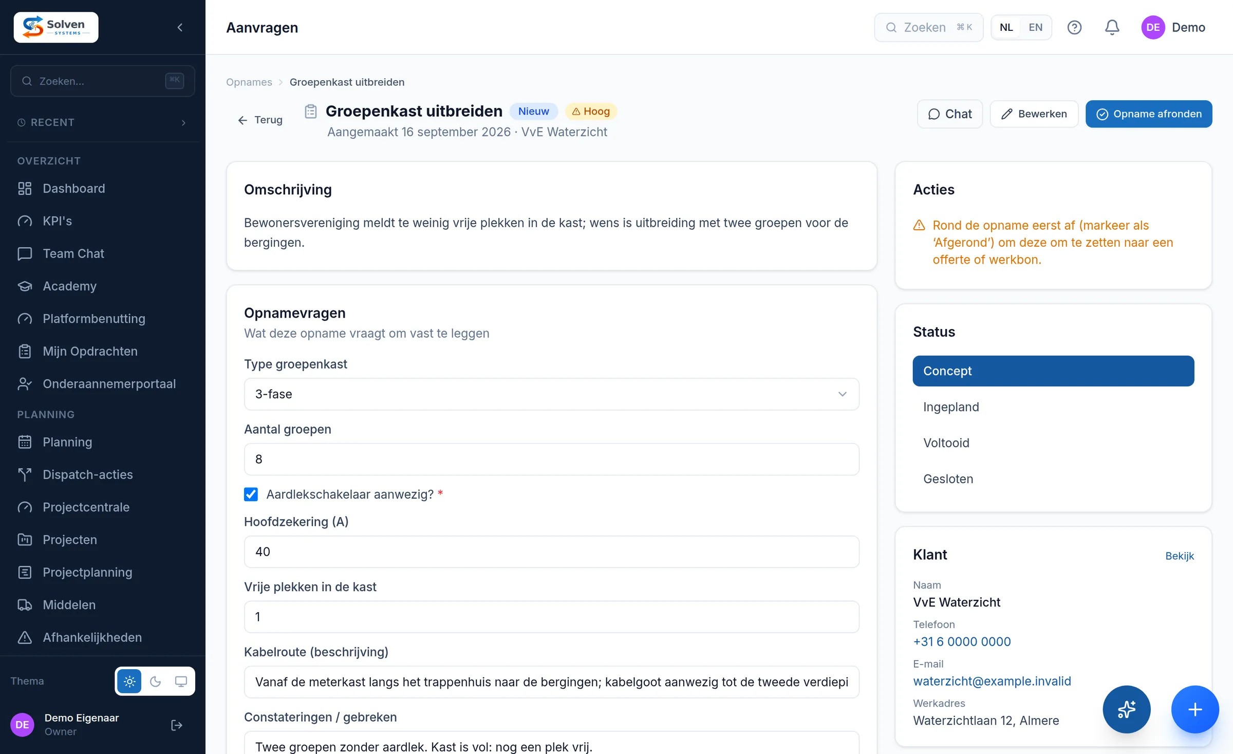
Task: Switch theme to dark mode
Action: pos(155,681)
